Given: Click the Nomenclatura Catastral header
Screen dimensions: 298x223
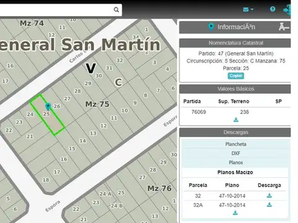Looking at the screenshot, I should 235,43.
